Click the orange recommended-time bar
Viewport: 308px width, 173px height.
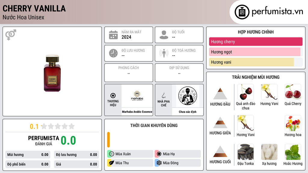[x=108, y=140]
